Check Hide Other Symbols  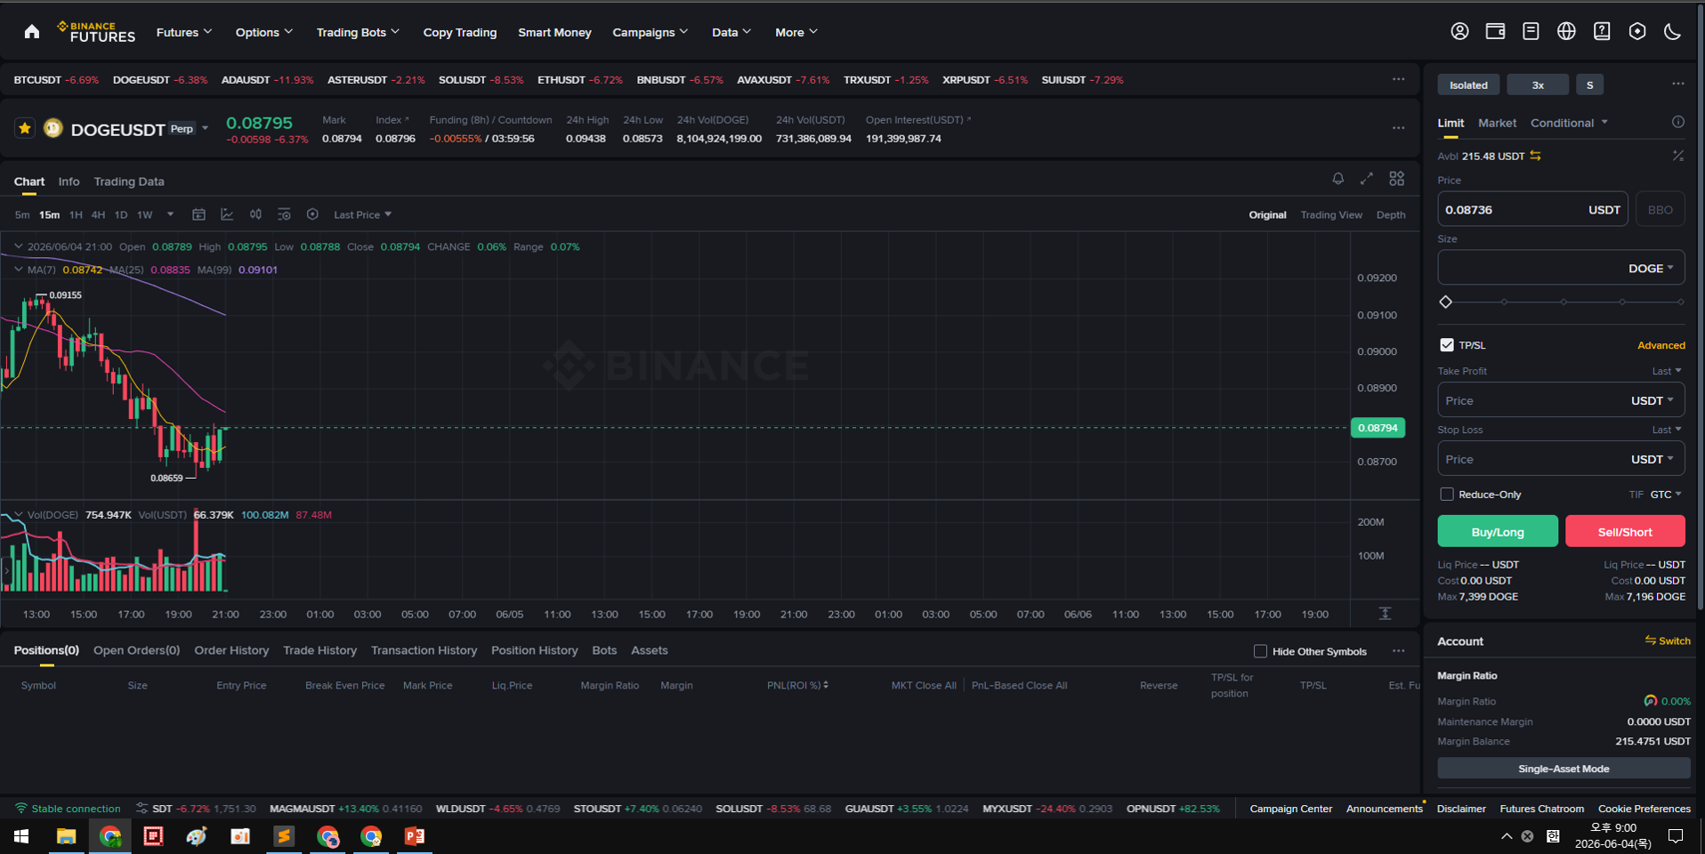coord(1260,651)
